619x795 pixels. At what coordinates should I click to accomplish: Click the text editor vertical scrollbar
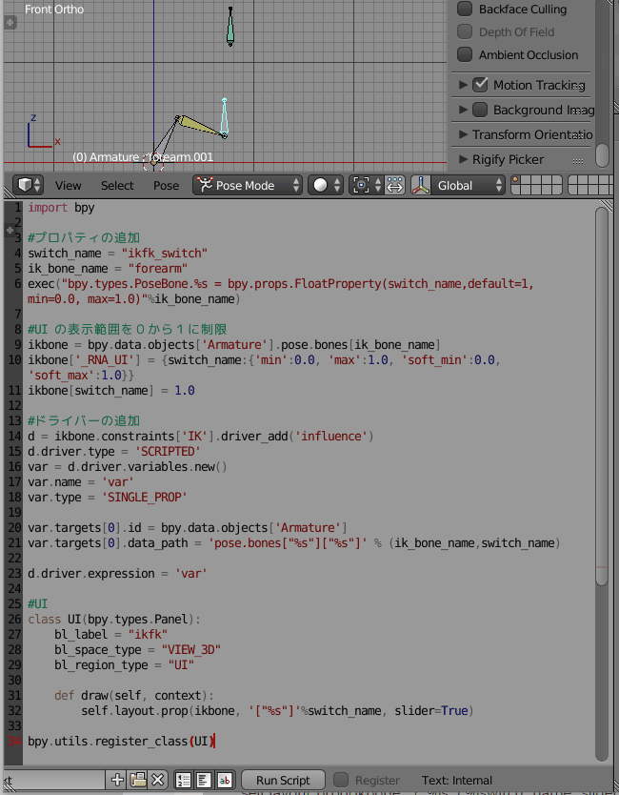coord(601,397)
